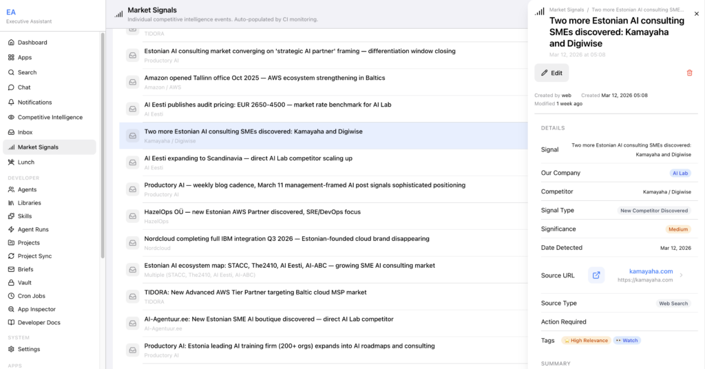Open the external link icon beside Source URL
This screenshot has width=705, height=369.
(596, 275)
